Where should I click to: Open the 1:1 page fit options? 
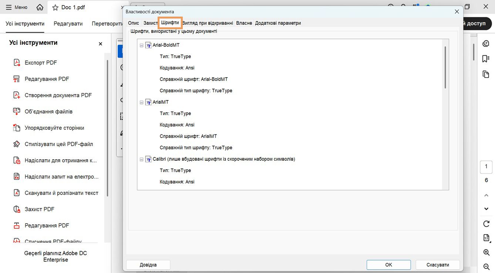486,238
